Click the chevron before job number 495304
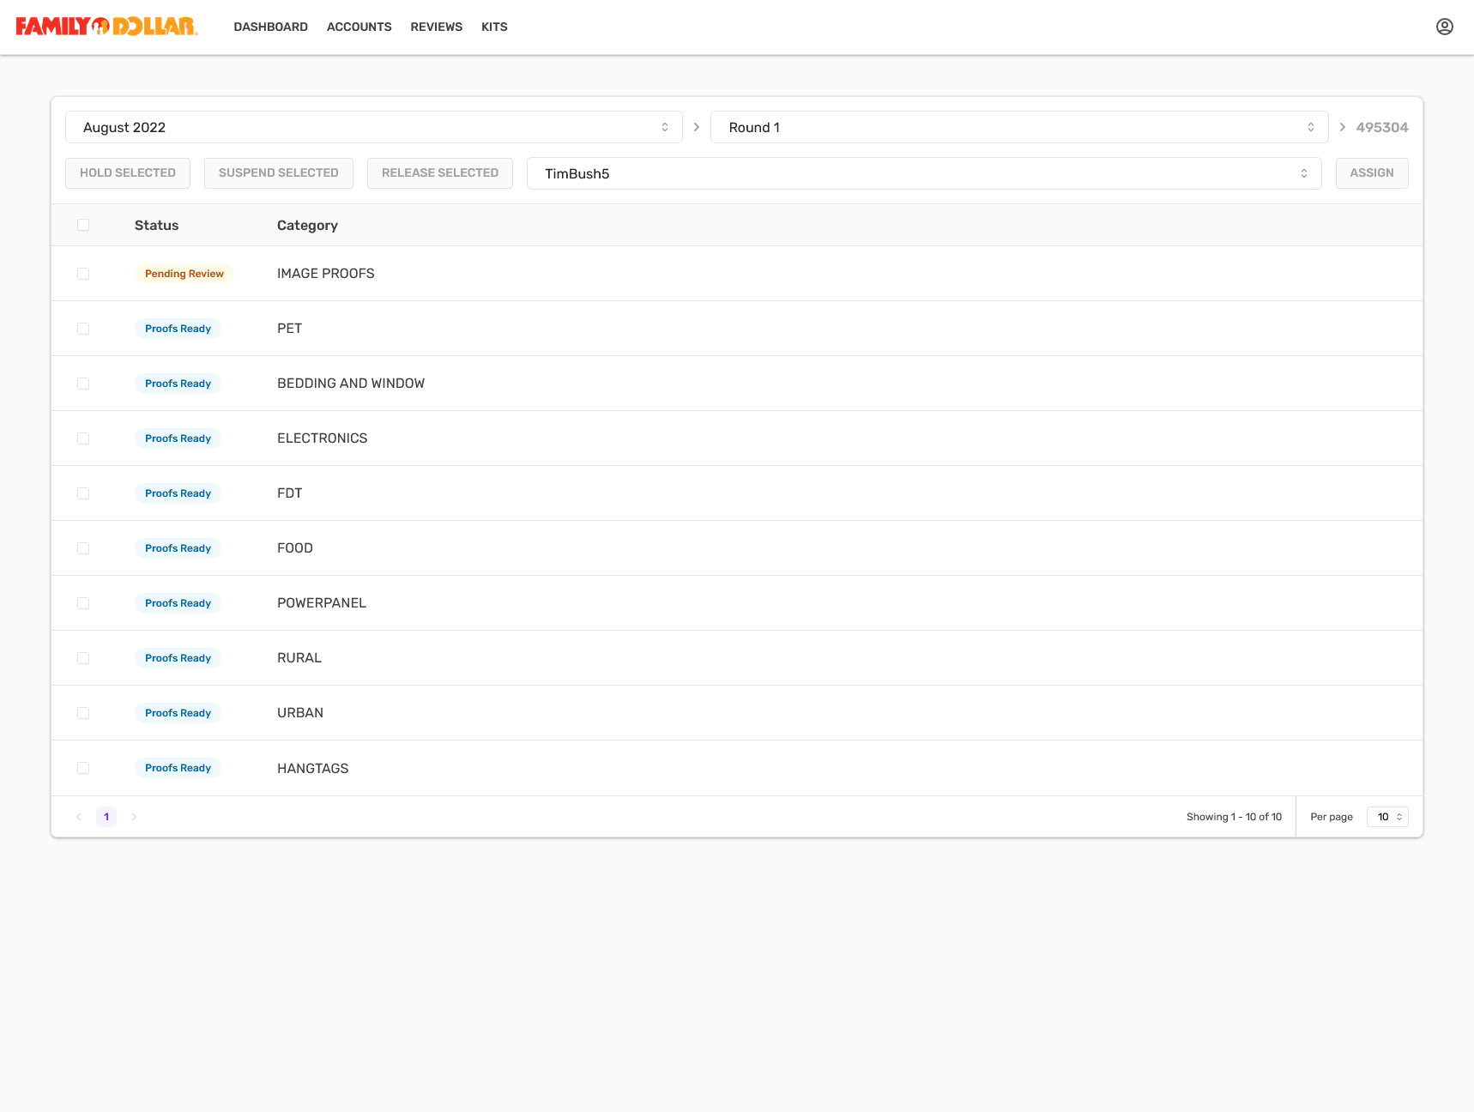Image resolution: width=1474 pixels, height=1112 pixels. pyautogui.click(x=1343, y=127)
